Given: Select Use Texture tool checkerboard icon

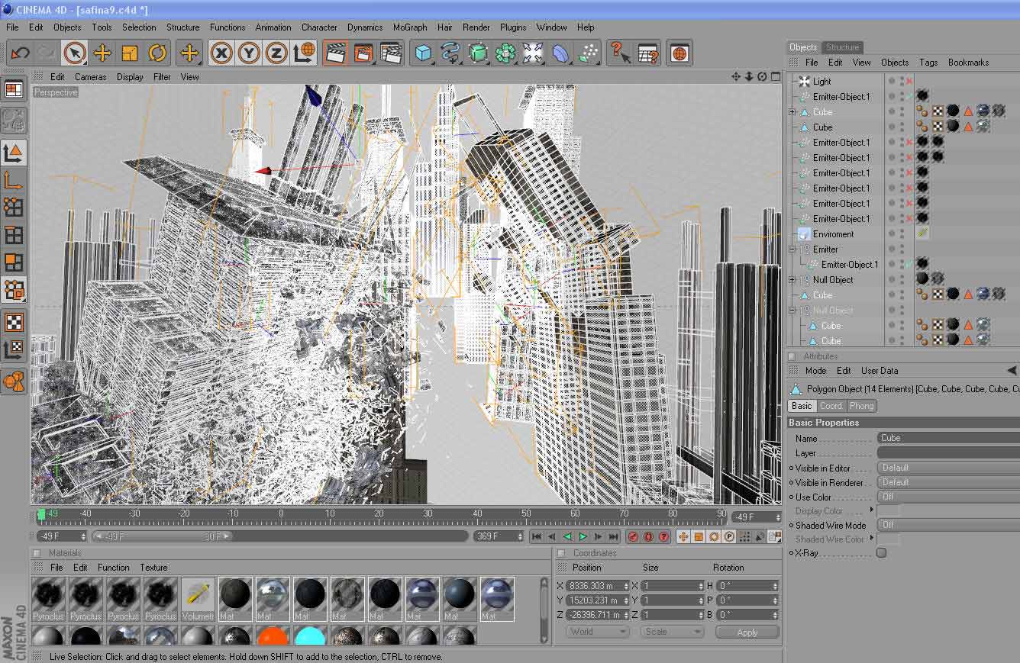Looking at the screenshot, I should point(14,322).
